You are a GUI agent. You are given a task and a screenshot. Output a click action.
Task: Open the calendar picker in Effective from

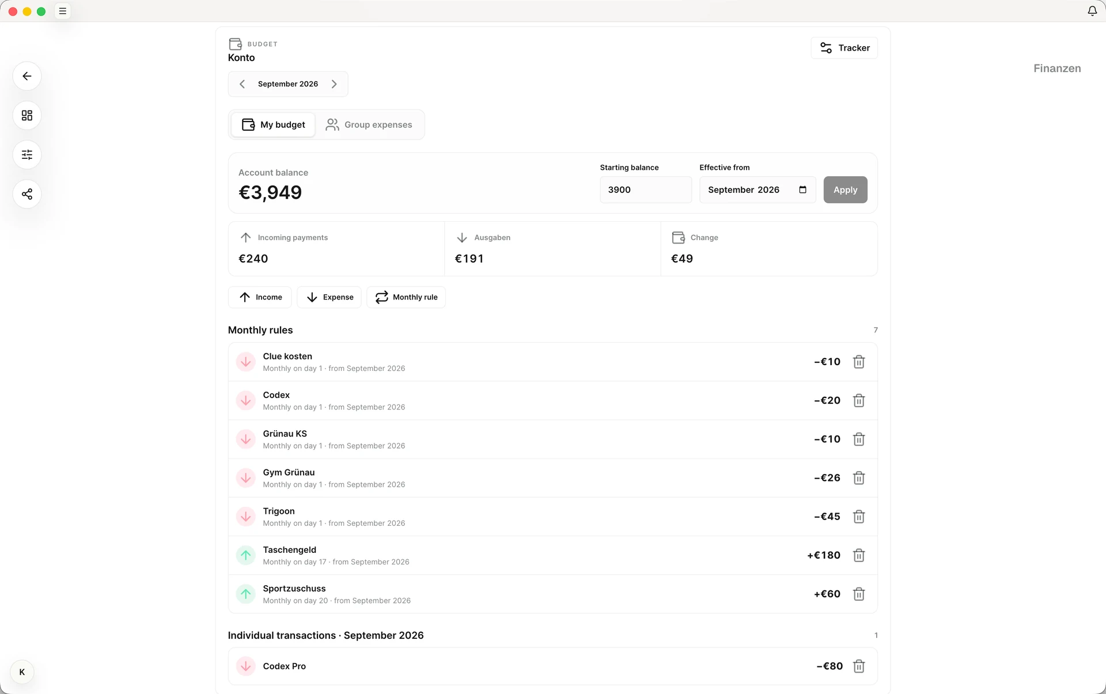[802, 189]
